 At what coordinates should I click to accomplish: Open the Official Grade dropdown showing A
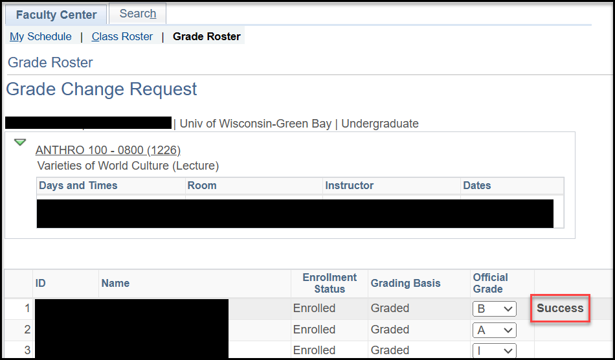coord(494,330)
